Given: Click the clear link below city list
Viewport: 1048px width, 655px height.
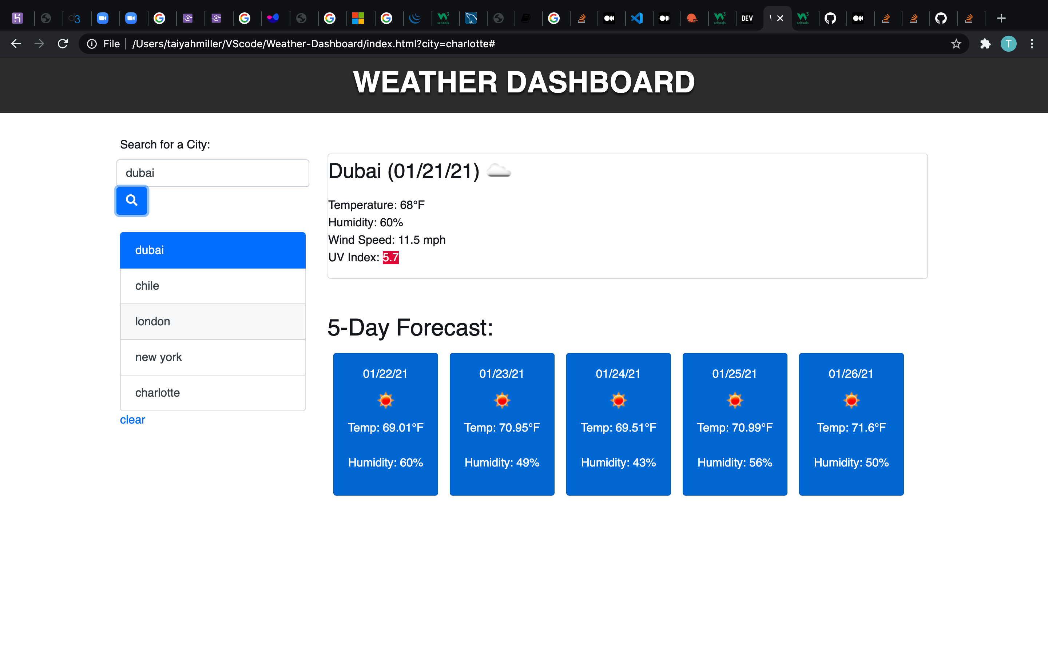Looking at the screenshot, I should point(132,419).
